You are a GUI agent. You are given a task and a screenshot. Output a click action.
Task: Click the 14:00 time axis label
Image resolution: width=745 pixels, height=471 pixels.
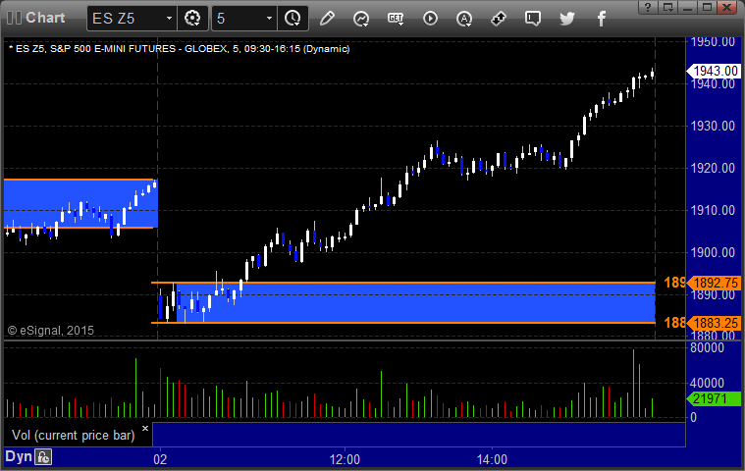pyautogui.click(x=492, y=459)
